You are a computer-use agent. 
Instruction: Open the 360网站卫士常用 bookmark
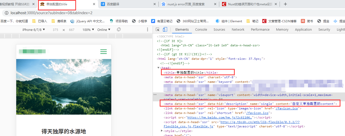coord(193,21)
